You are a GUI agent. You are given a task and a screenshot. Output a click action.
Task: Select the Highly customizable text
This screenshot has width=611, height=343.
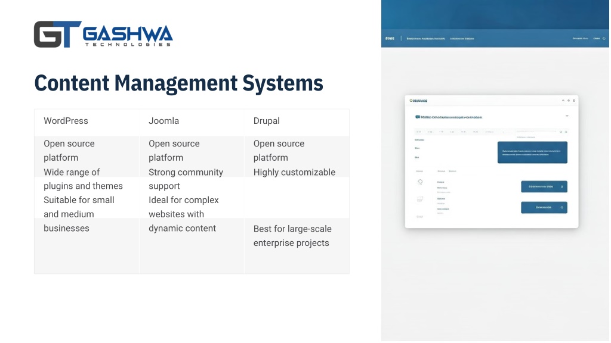pyautogui.click(x=294, y=172)
